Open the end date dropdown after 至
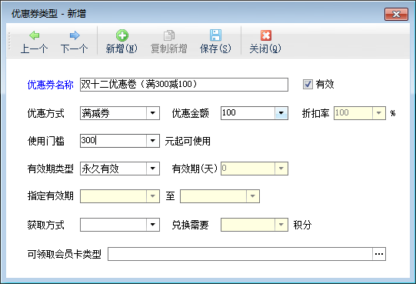 [252, 196]
